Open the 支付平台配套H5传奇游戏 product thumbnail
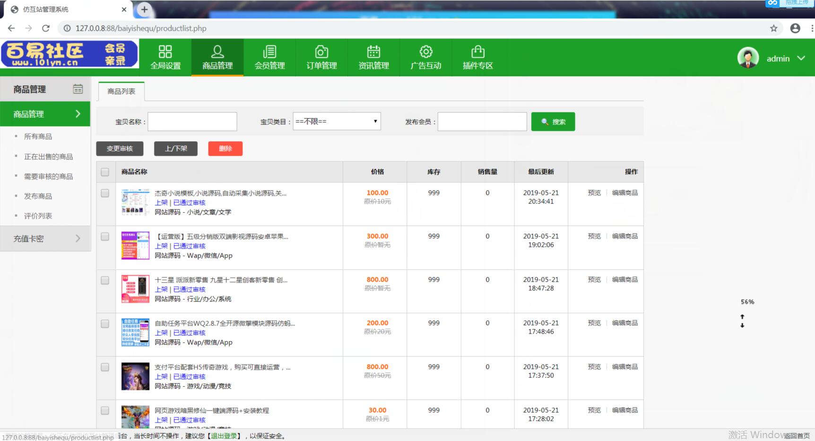Screen dimensions: 815x441 pyautogui.click(x=135, y=376)
